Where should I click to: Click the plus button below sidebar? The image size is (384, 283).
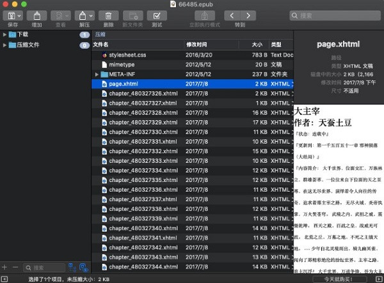coord(4,268)
